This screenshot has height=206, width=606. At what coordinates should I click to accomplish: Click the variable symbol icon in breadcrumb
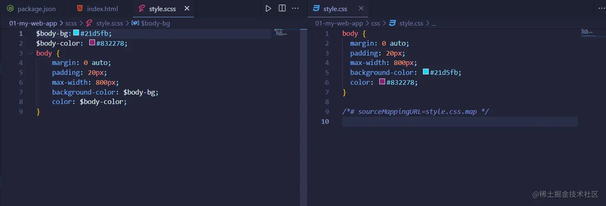(x=135, y=23)
